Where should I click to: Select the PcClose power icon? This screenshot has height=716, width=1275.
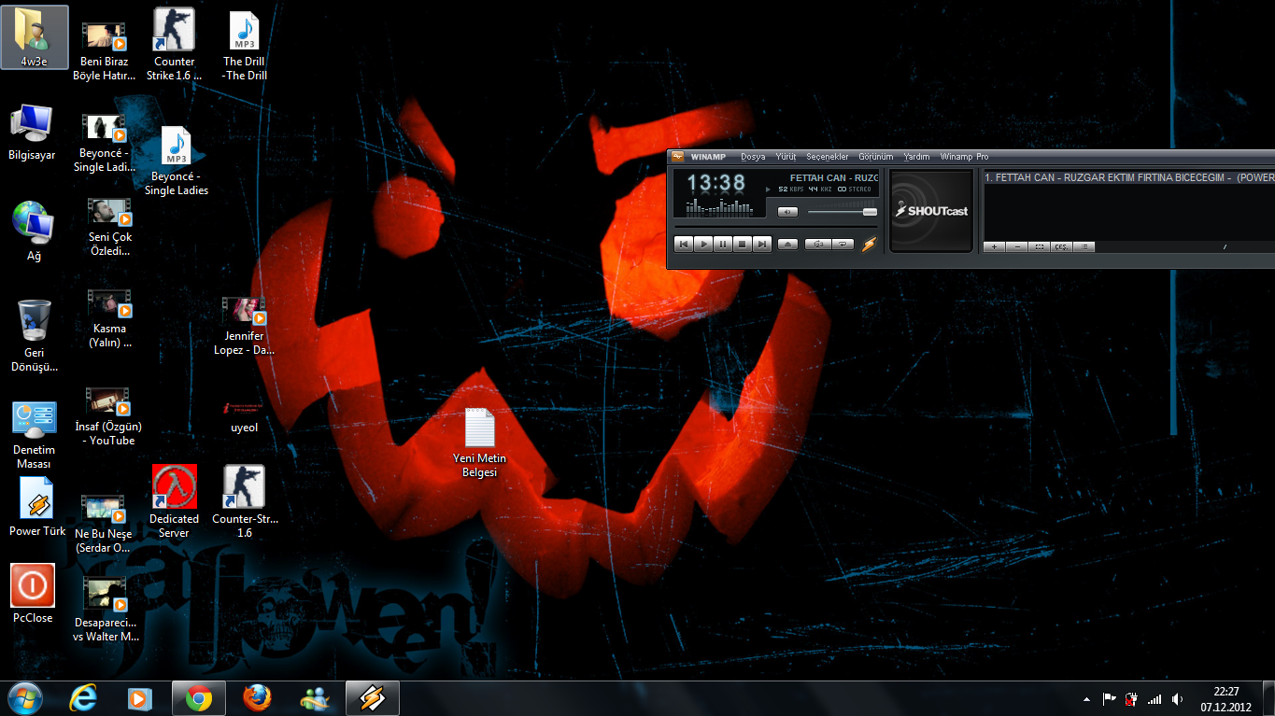pos(33,594)
